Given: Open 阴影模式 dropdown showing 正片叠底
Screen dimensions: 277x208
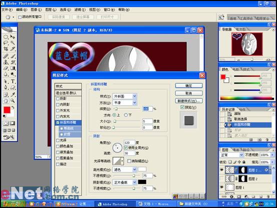Looking at the screenshot, I should 125,182.
